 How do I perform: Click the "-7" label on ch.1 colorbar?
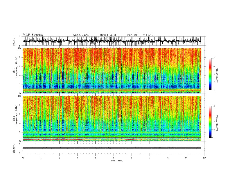[x=214, y=90]
